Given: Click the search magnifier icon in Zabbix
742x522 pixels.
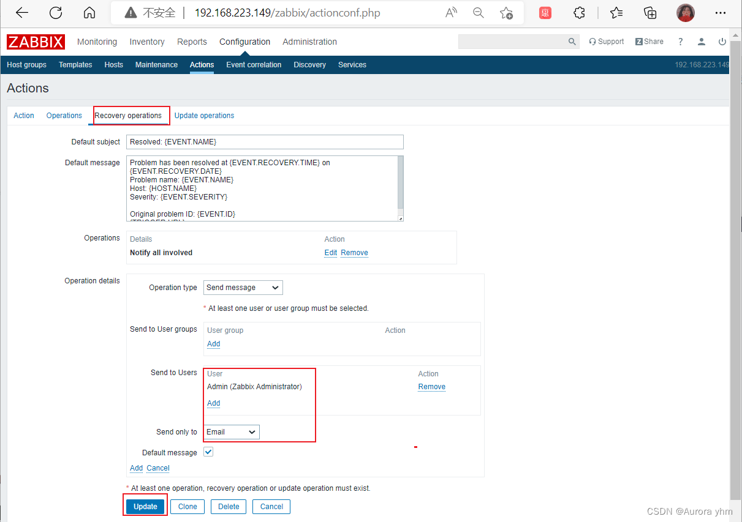Looking at the screenshot, I should click(x=572, y=42).
